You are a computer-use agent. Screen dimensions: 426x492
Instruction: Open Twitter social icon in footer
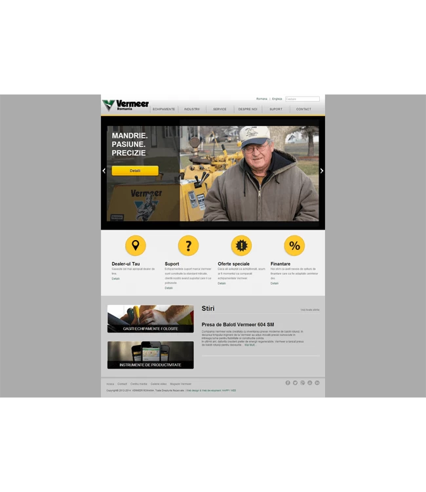click(x=295, y=383)
